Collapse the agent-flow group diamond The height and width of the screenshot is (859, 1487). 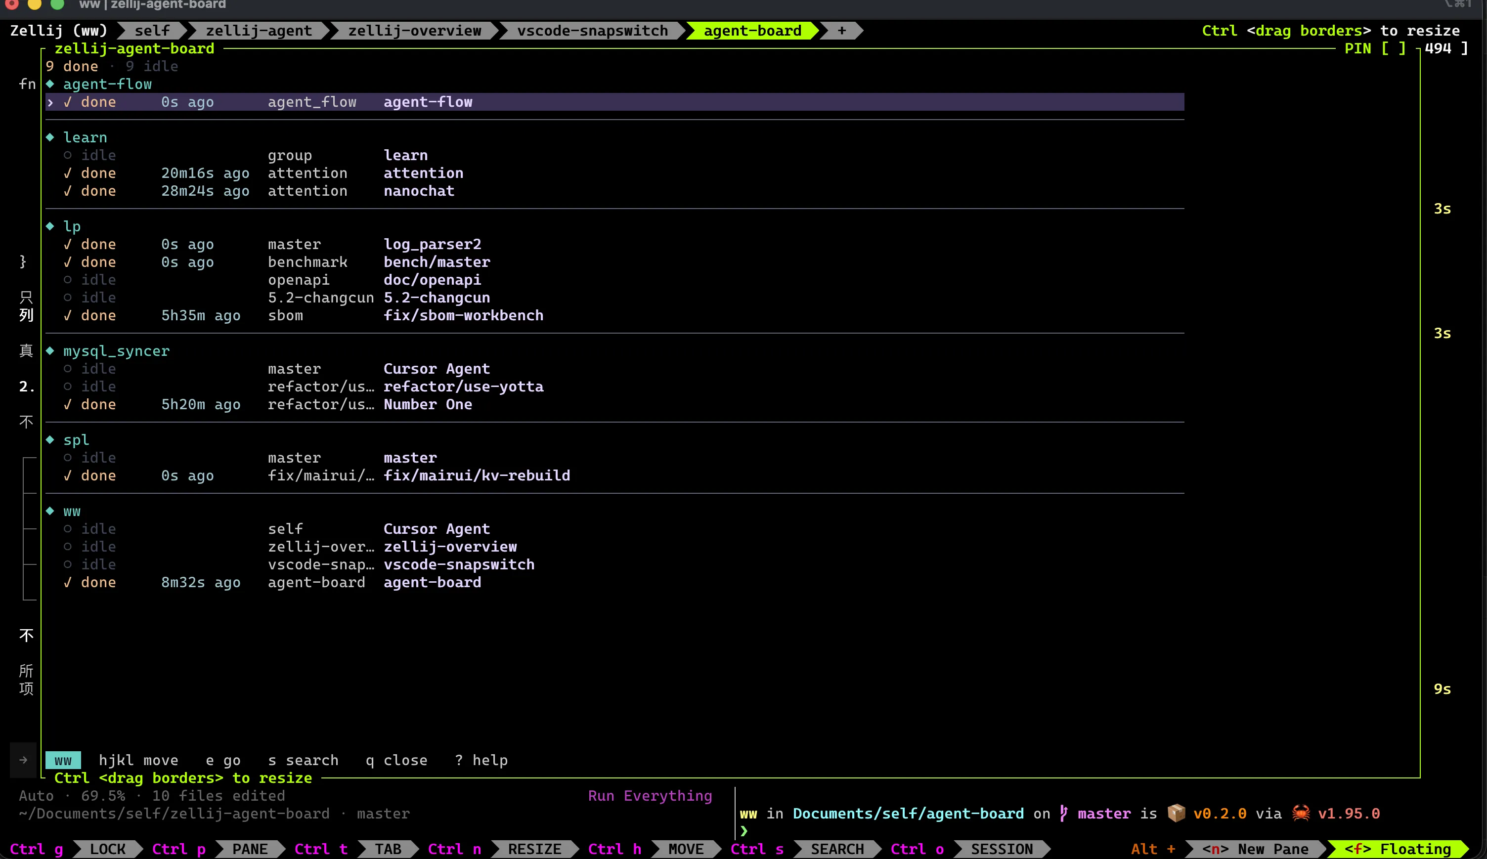point(50,84)
